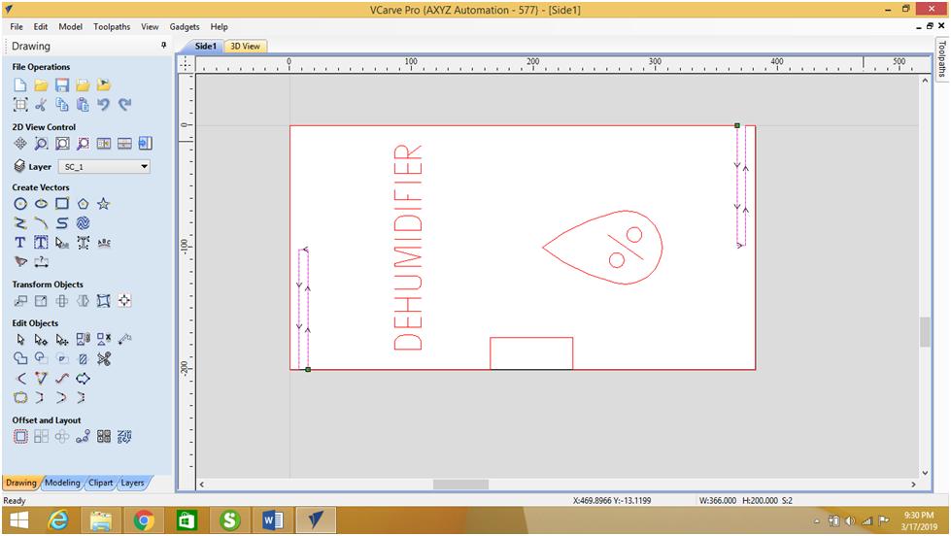Image resolution: width=951 pixels, height=536 pixels.
Task: Open the distort objects tool
Action: [x=104, y=301]
